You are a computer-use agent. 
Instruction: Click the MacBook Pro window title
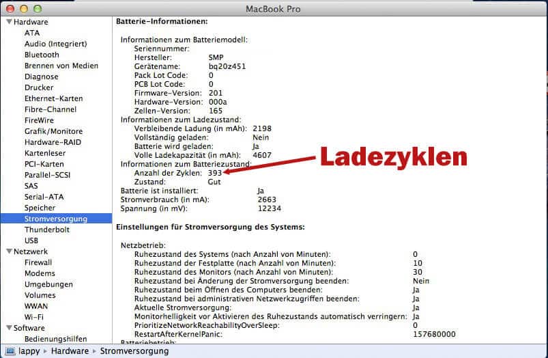tap(273, 9)
